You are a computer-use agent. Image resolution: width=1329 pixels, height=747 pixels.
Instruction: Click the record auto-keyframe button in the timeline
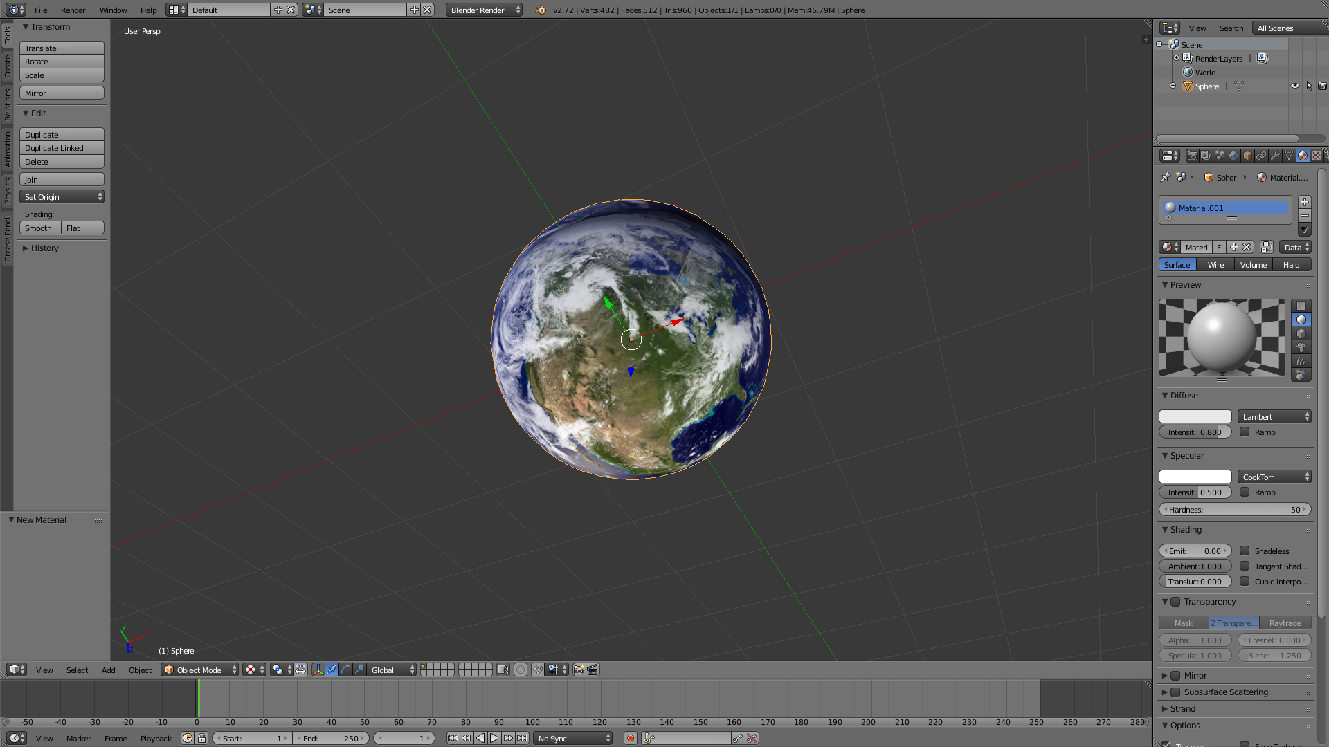(630, 738)
